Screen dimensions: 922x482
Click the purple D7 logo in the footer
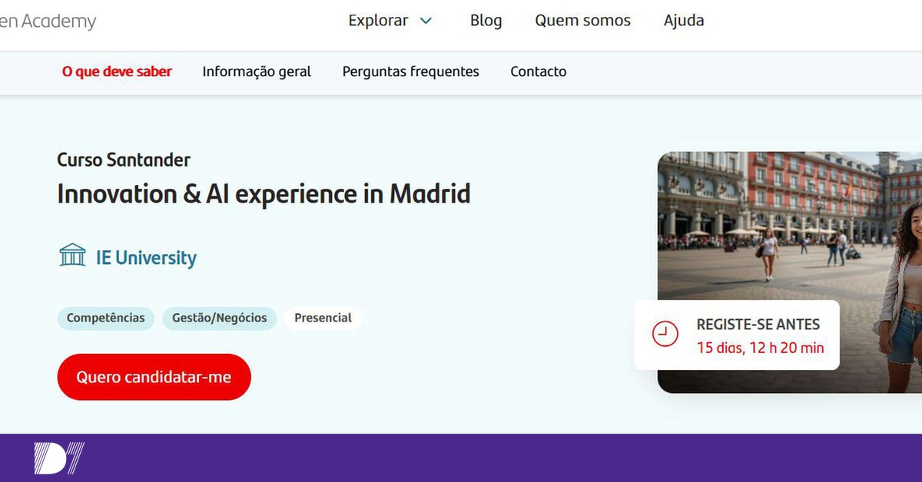58,457
